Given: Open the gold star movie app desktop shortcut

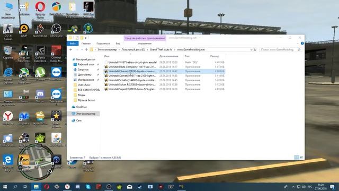Looking at the screenshot, I should (x=56, y=119).
